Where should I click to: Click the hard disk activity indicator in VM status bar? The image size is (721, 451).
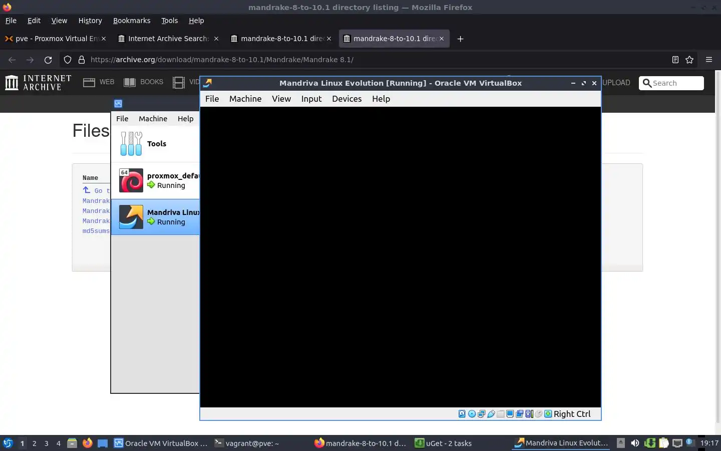(x=462, y=414)
